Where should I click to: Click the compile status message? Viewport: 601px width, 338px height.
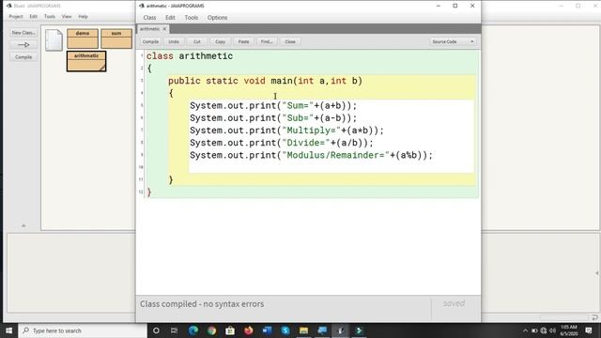pyautogui.click(x=202, y=304)
